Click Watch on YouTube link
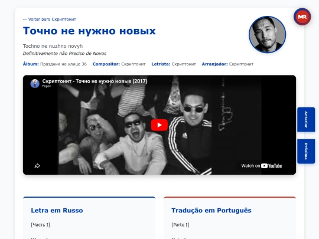This screenshot has width=319, height=239. click(x=262, y=166)
